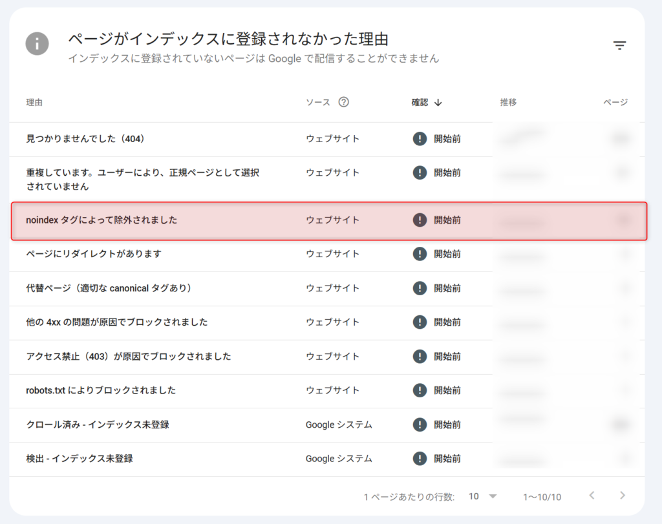662x524 pixels.
Task: Click the warning icon on クロール済み row
Action: tap(420, 424)
